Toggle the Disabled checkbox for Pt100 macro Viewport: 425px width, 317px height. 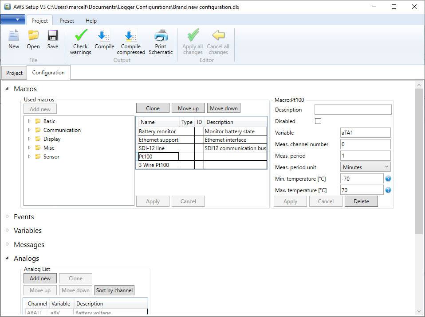[x=318, y=121]
